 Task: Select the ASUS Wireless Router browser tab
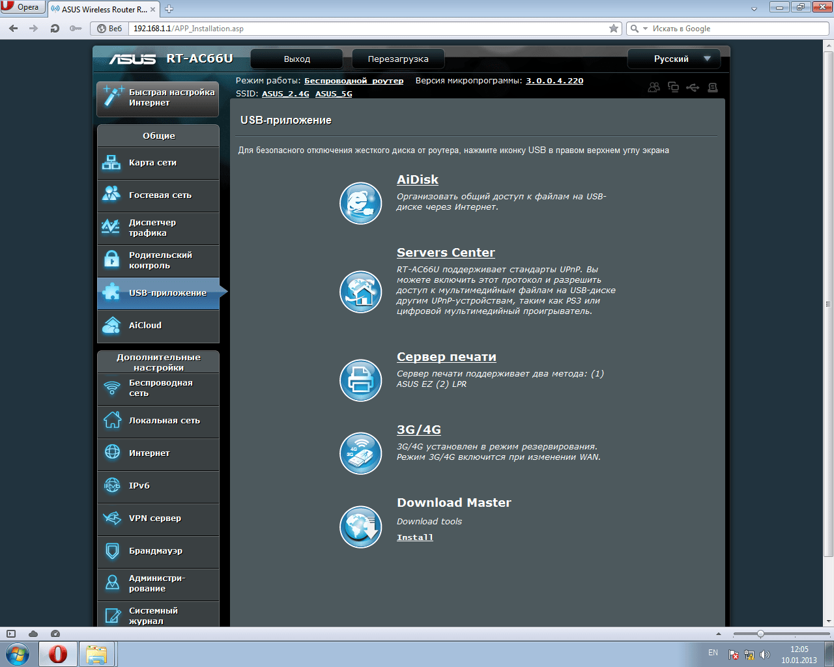[103, 9]
